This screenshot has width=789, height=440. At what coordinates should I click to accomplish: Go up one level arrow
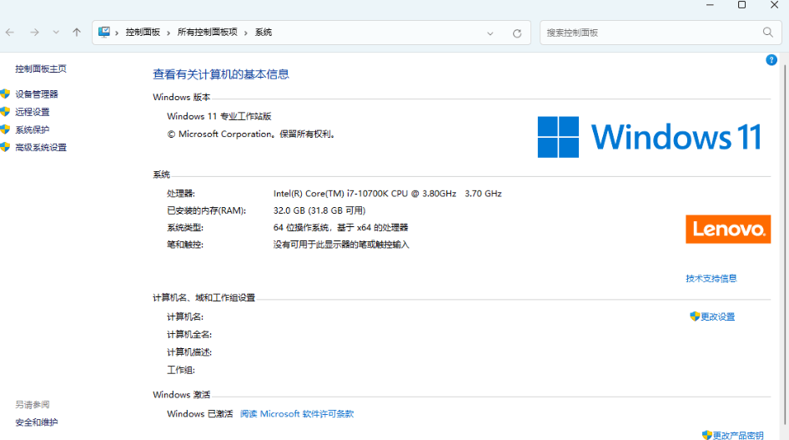pyautogui.click(x=77, y=33)
